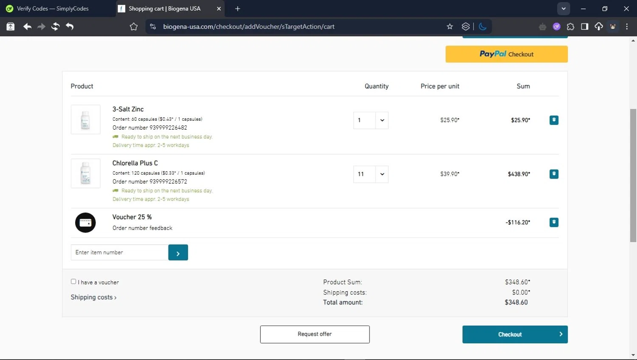Go back with browser back arrow
Screen dimensions: 637x360
(x=27, y=27)
